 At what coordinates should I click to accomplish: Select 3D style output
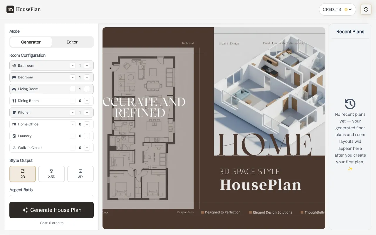(x=80, y=174)
